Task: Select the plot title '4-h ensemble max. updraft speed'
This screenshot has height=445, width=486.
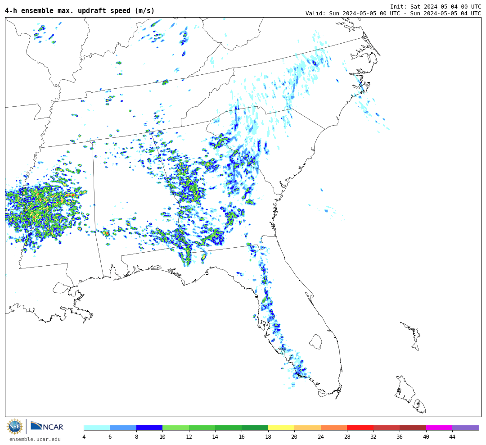Action: pos(67,11)
